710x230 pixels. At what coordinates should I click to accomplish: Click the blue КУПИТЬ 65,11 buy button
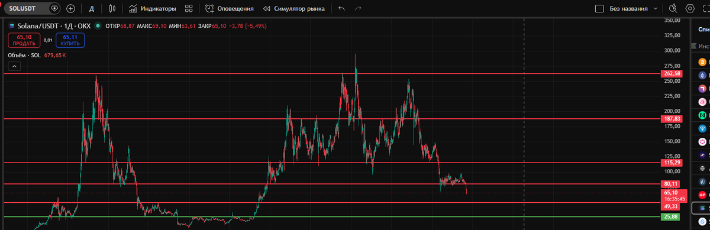70,40
